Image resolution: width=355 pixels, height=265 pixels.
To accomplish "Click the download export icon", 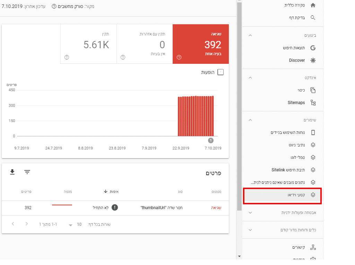I will click(x=12, y=172).
